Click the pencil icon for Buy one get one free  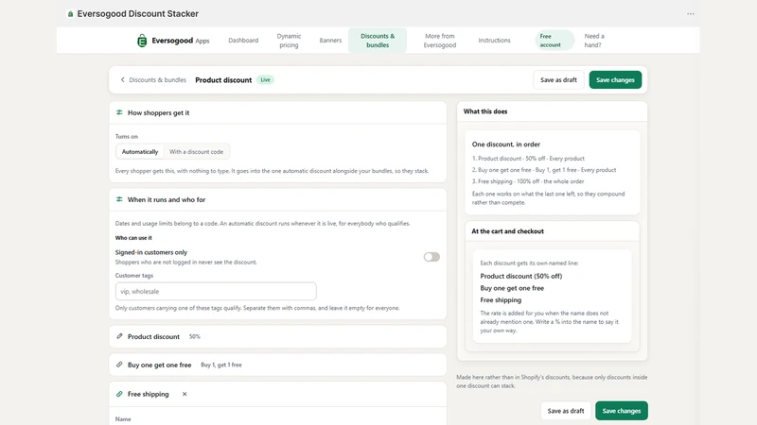coord(119,365)
